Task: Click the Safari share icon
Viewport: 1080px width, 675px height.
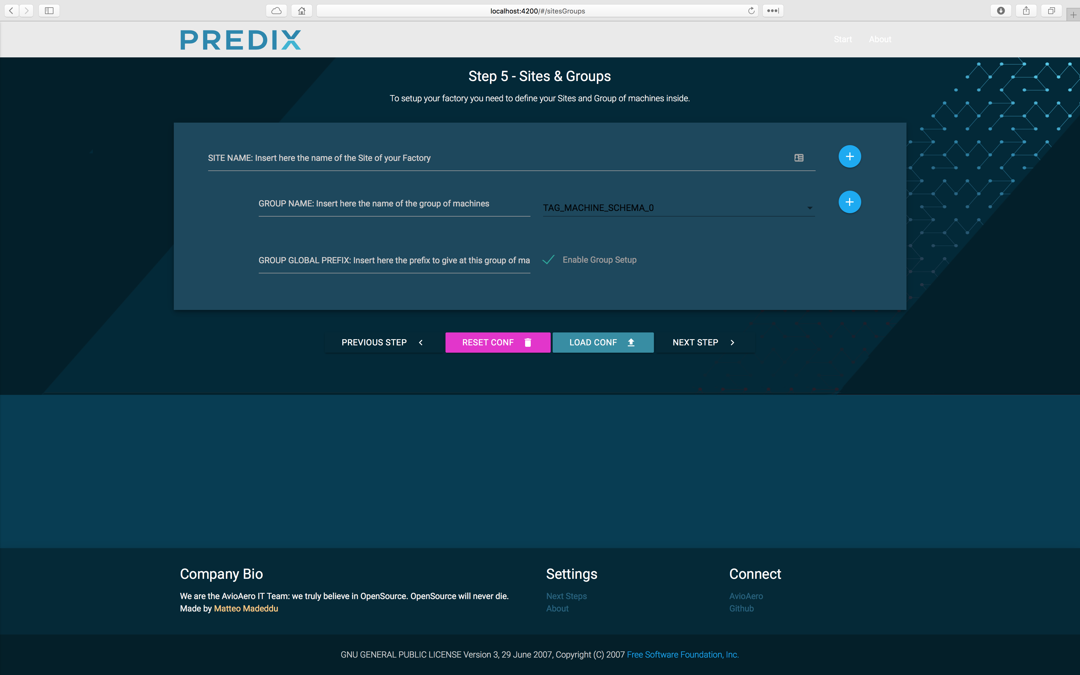Action: coord(1026,11)
